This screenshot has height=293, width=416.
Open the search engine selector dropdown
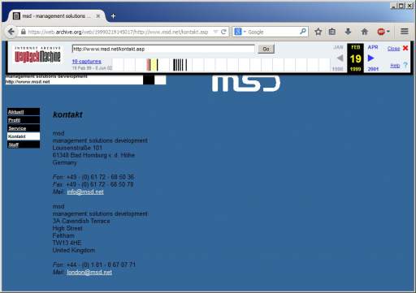[240, 32]
